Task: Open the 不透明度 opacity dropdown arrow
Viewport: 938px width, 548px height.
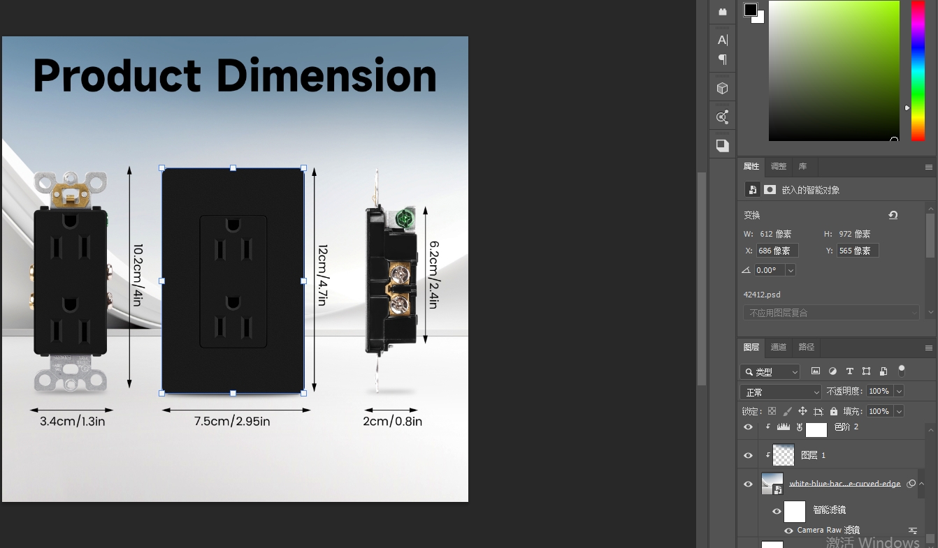Action: [899, 392]
